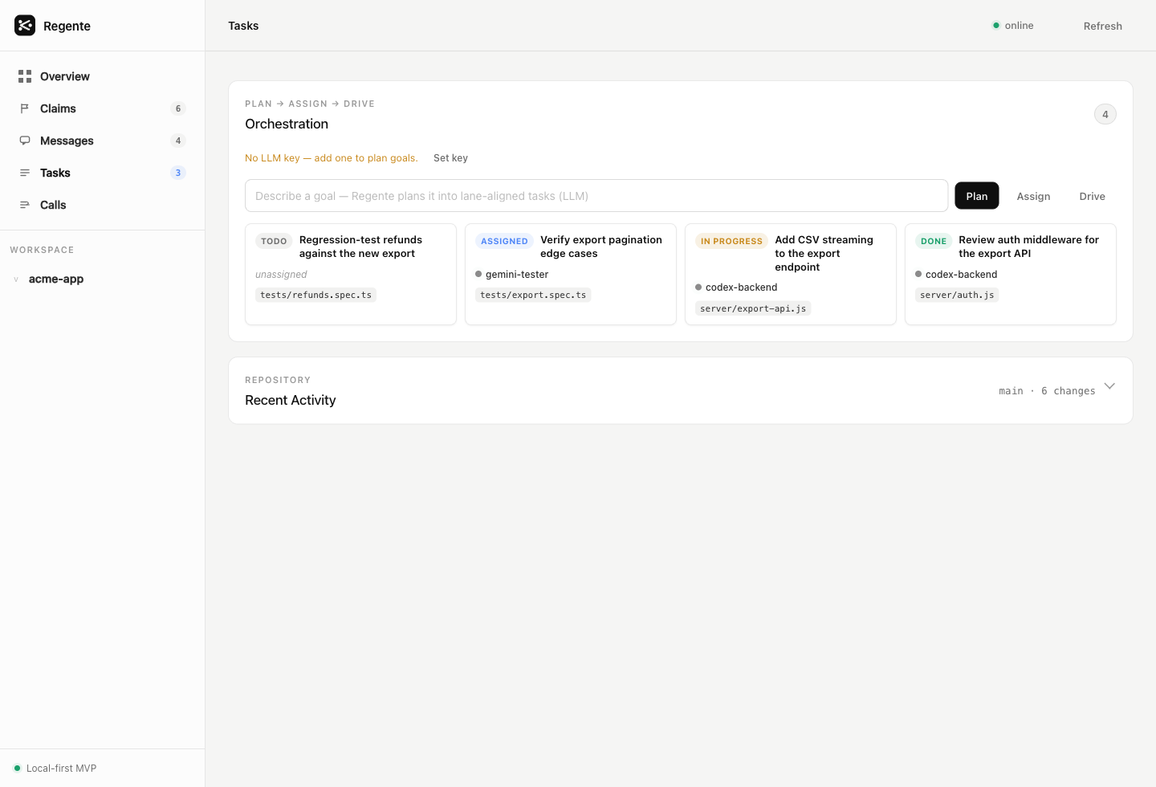Focus the Describe a goal input field
1156x787 pixels.
coord(596,196)
